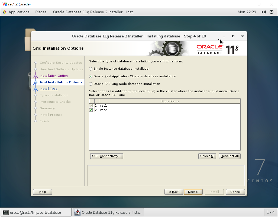Select the rac2 row name cell

(170, 110)
